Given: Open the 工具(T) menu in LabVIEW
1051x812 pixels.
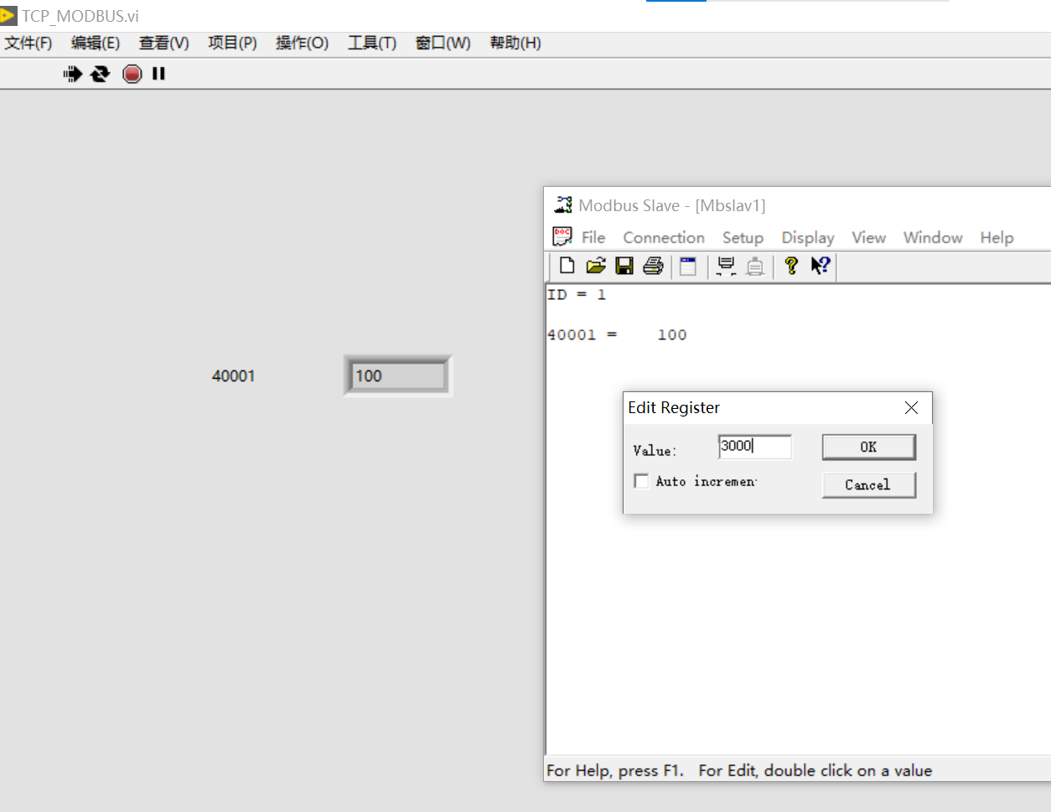Looking at the screenshot, I should click(371, 43).
